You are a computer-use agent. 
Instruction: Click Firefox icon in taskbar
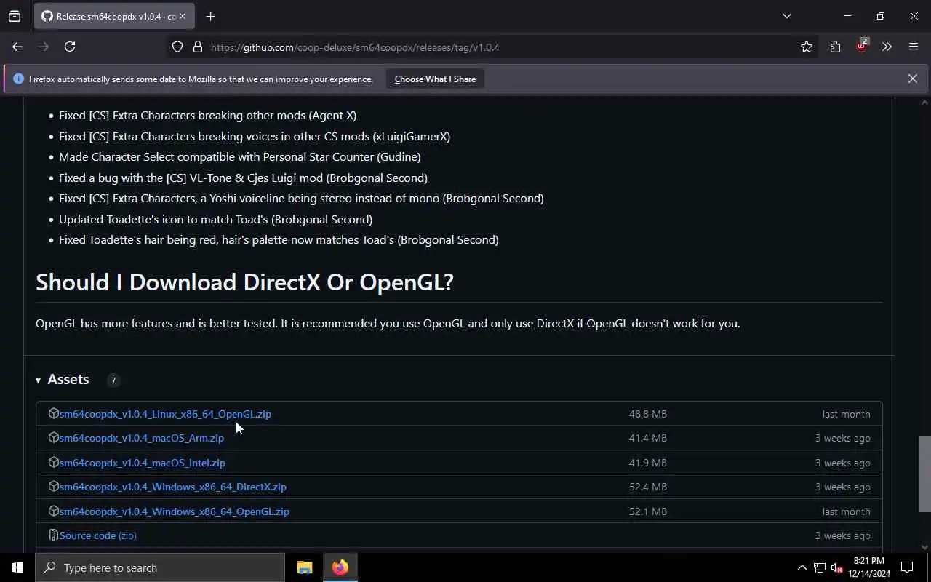pos(340,567)
